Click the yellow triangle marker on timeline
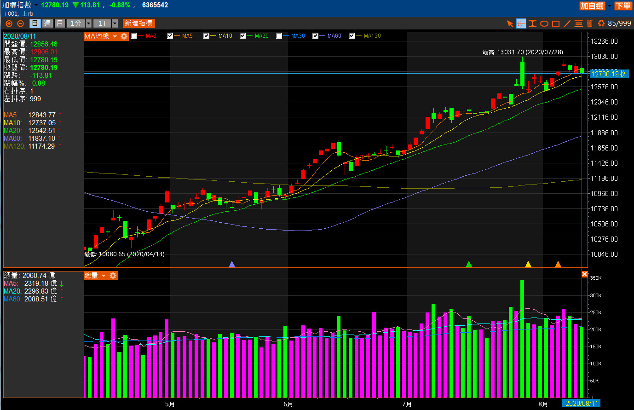 coord(528,264)
